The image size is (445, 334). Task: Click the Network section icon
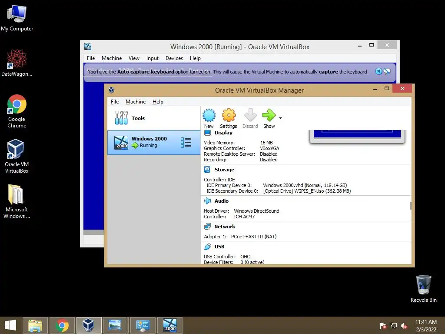point(207,226)
